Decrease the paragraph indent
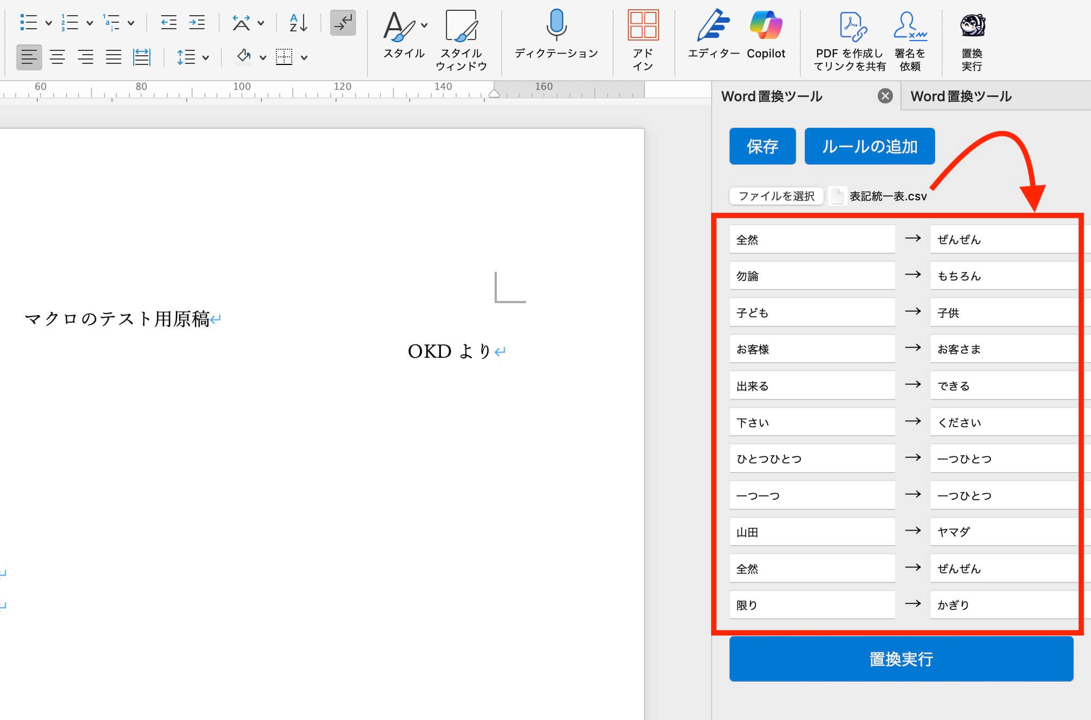 pos(169,23)
